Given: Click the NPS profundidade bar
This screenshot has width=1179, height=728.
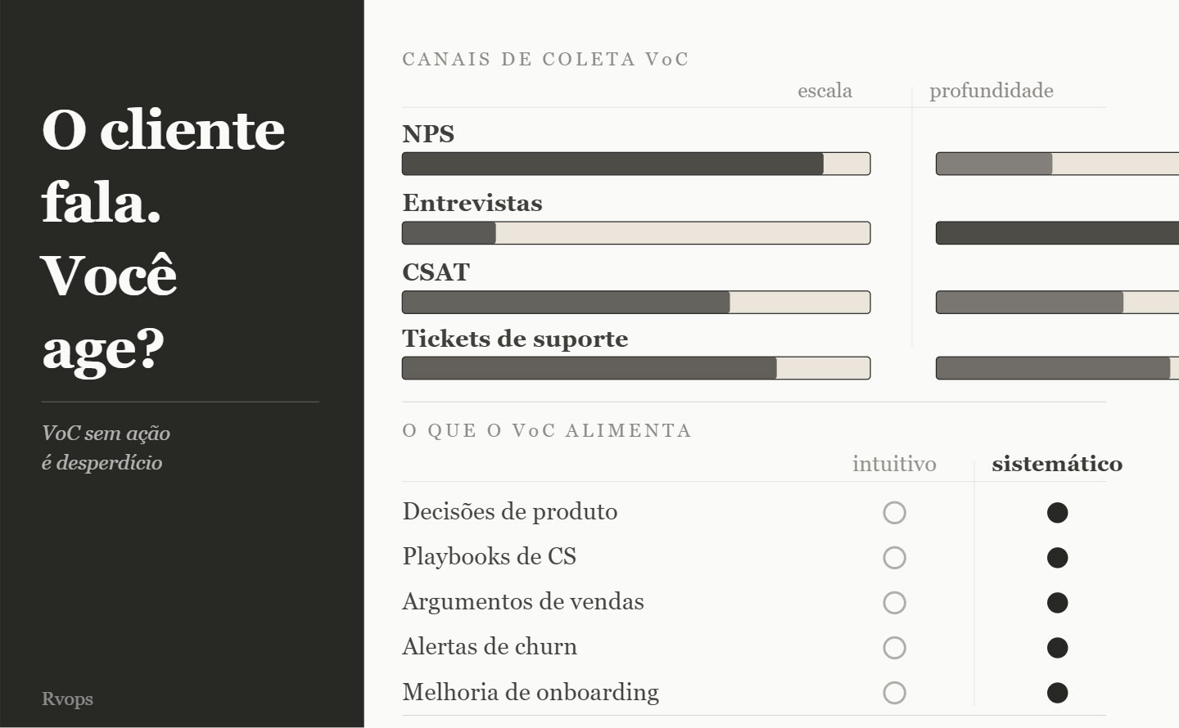Looking at the screenshot, I should click(1056, 164).
